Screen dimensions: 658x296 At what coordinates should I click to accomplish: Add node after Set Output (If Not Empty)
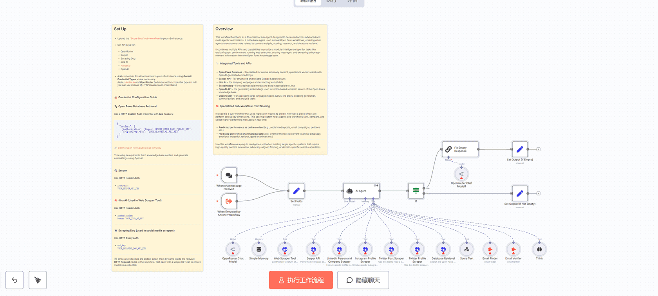pyautogui.click(x=539, y=193)
